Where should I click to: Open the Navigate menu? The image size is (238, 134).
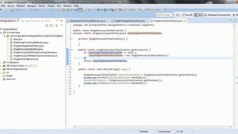coord(32,6)
